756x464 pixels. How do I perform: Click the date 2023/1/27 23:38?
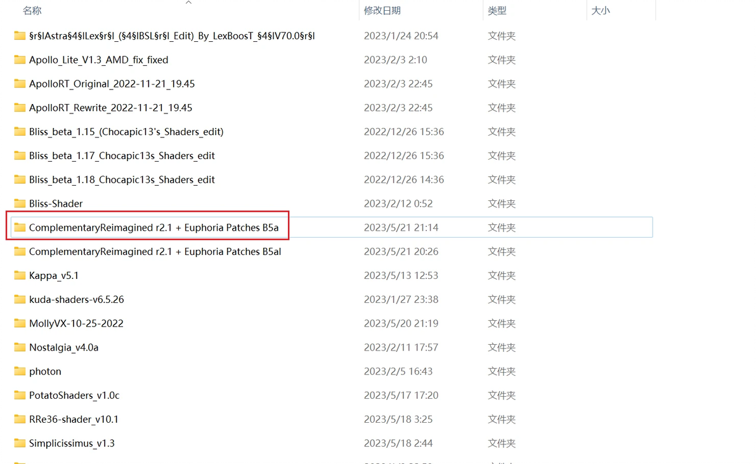click(x=401, y=299)
